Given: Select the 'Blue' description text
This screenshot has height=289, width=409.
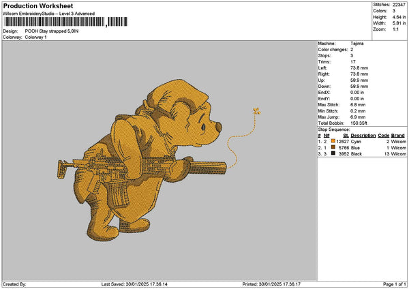Looking at the screenshot, I should [355, 148].
